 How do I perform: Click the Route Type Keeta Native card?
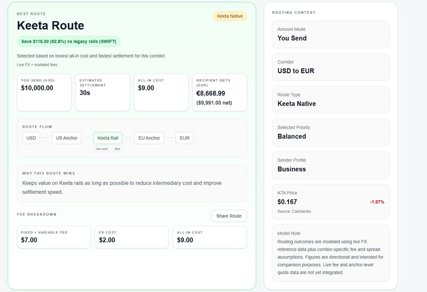pyautogui.click(x=331, y=100)
